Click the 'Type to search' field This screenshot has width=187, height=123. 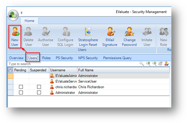tap(71, 64)
